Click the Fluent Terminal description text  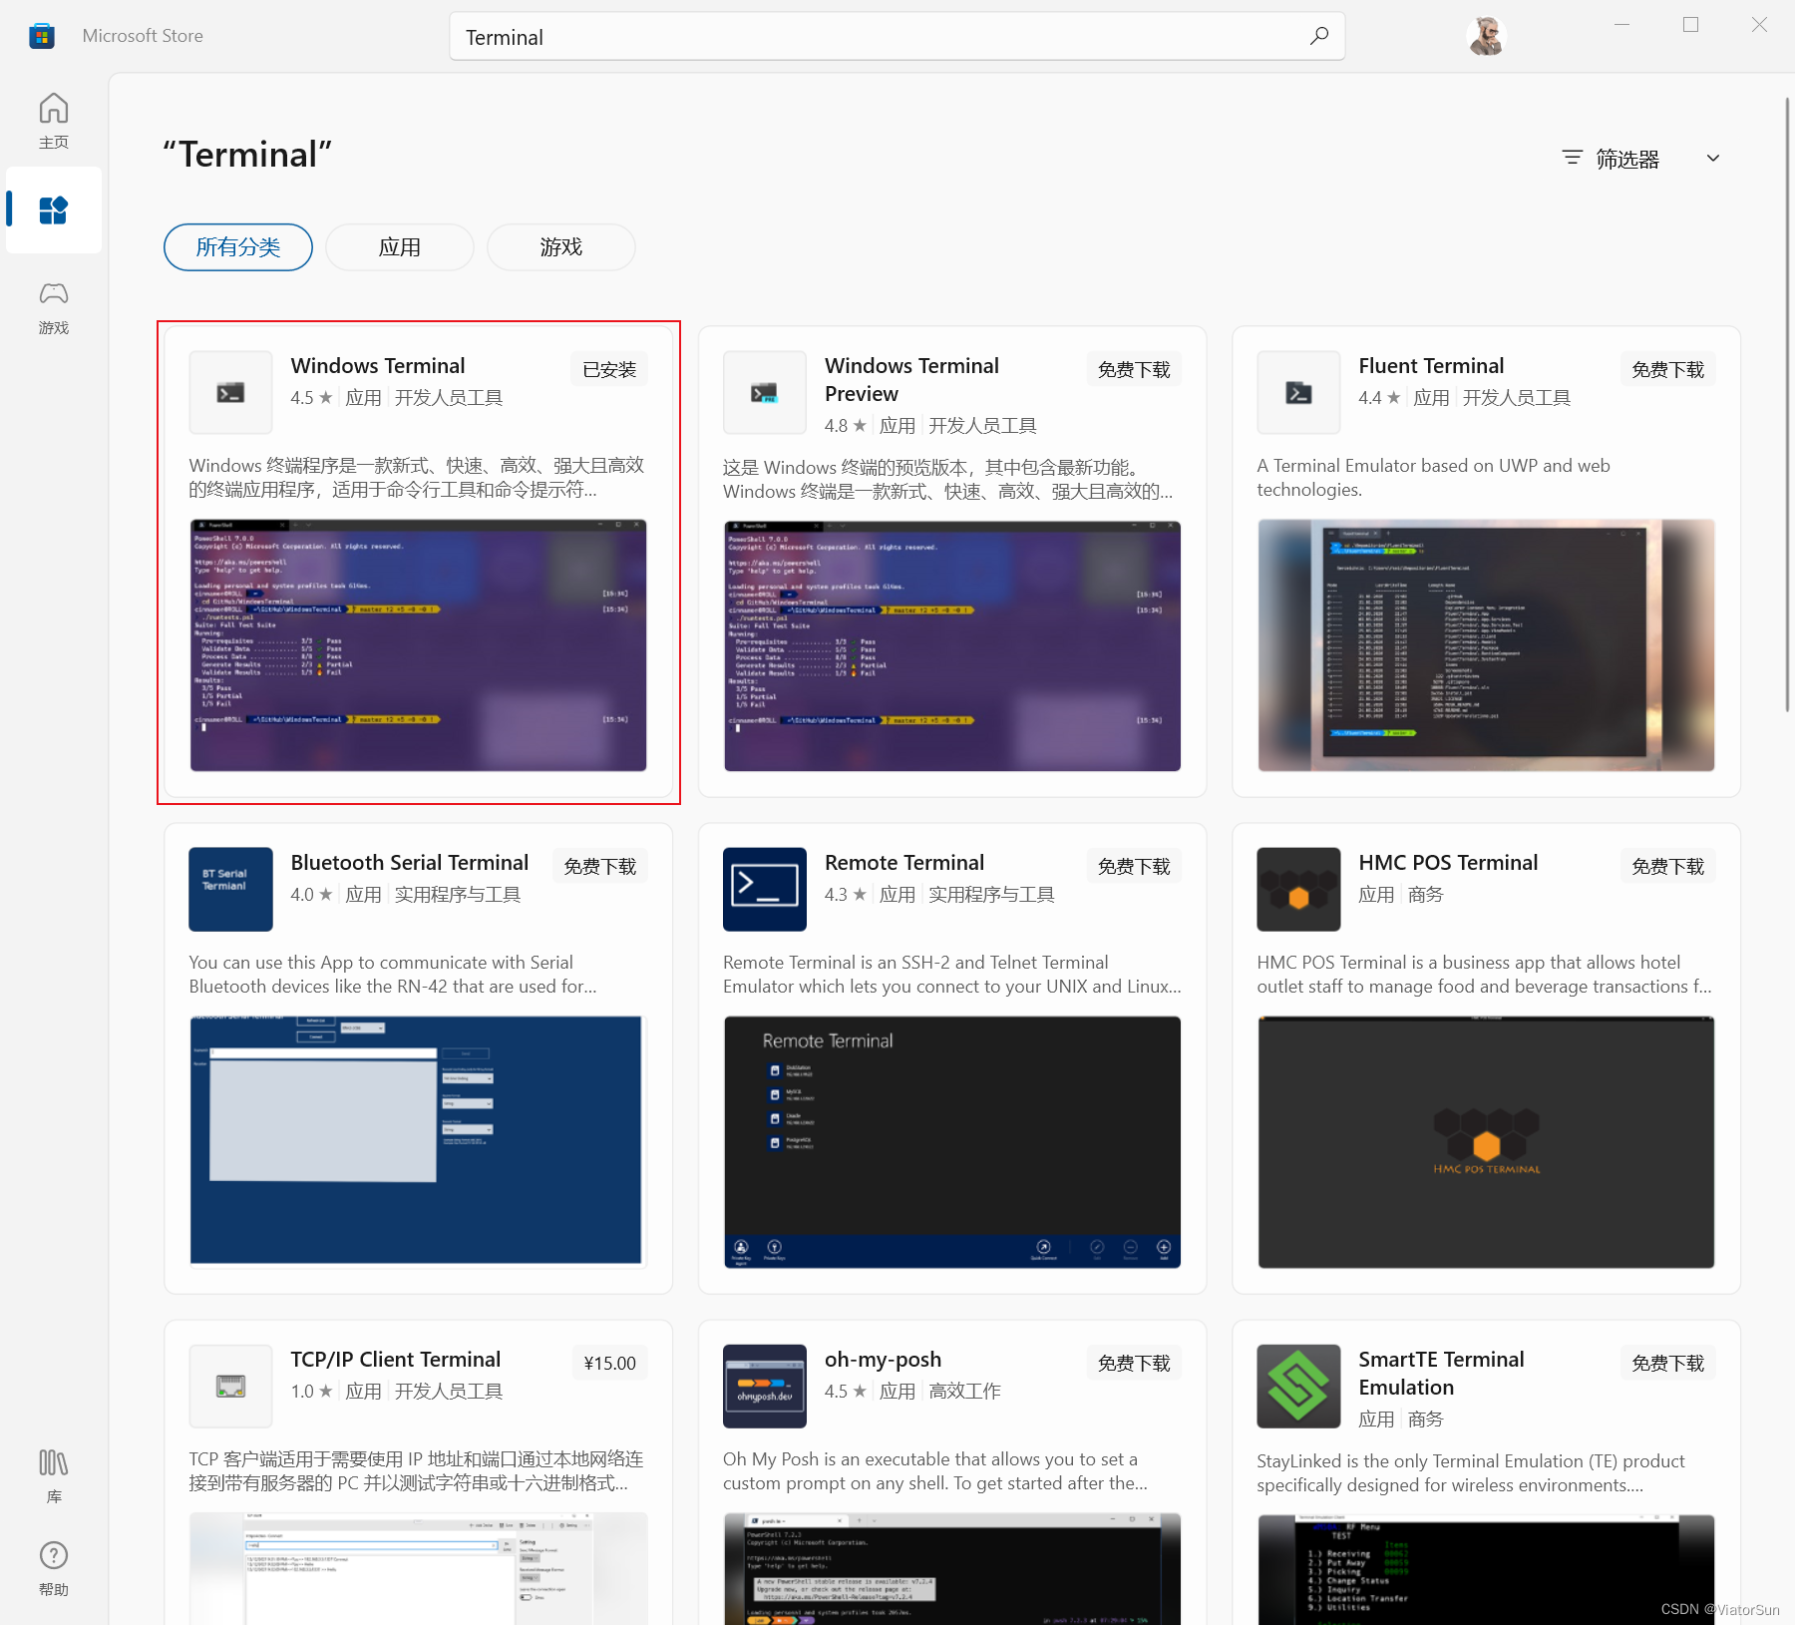1433,478
